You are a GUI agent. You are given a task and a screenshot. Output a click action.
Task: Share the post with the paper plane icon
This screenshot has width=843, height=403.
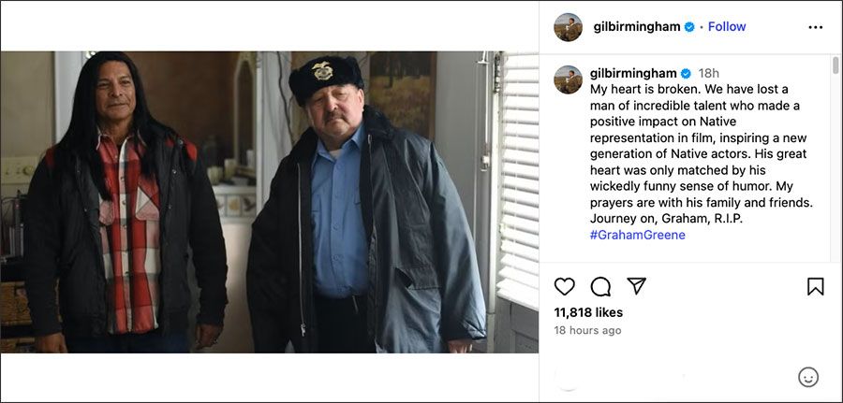[x=636, y=286]
